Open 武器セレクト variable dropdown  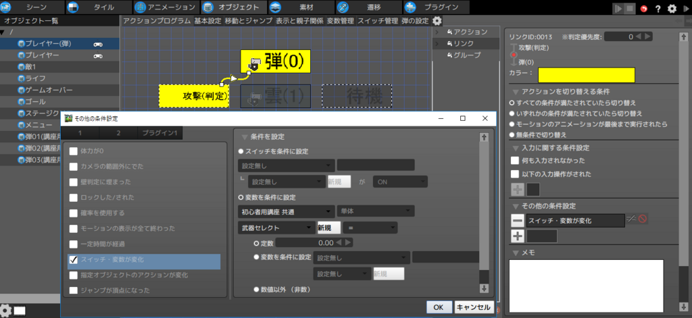pos(276,228)
